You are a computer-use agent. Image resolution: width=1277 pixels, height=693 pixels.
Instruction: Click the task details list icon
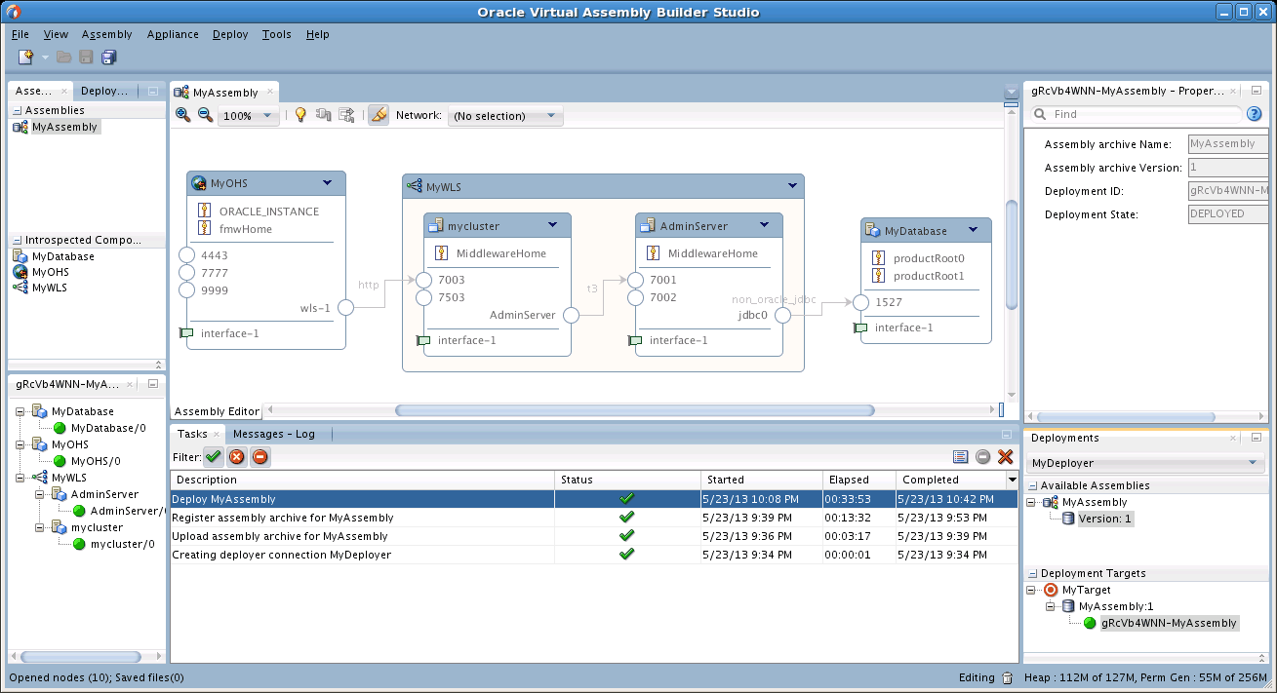[x=960, y=457]
